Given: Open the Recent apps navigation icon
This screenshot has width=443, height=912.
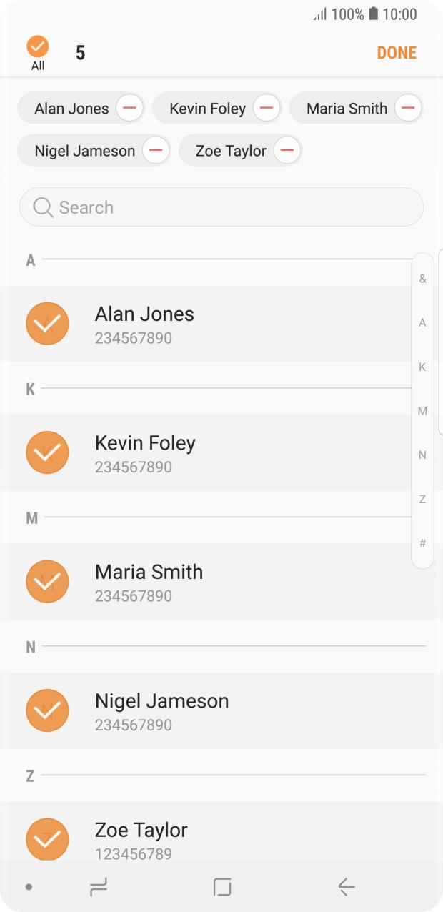Looking at the screenshot, I should (x=99, y=887).
